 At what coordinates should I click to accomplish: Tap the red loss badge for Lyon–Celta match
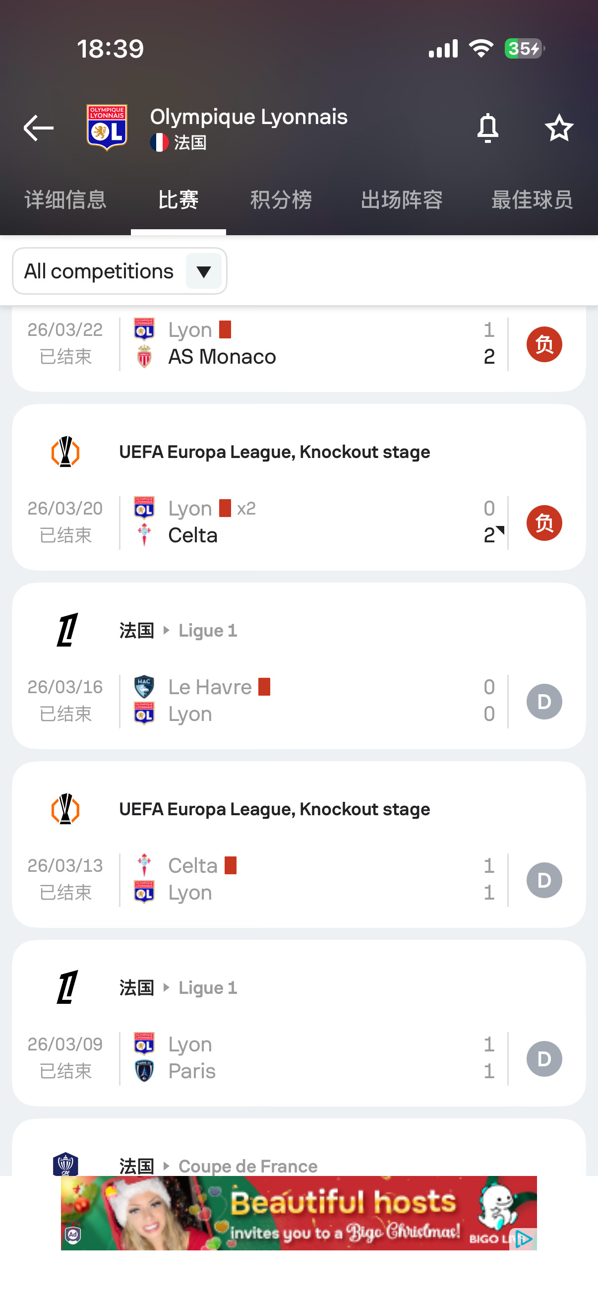pos(543,522)
